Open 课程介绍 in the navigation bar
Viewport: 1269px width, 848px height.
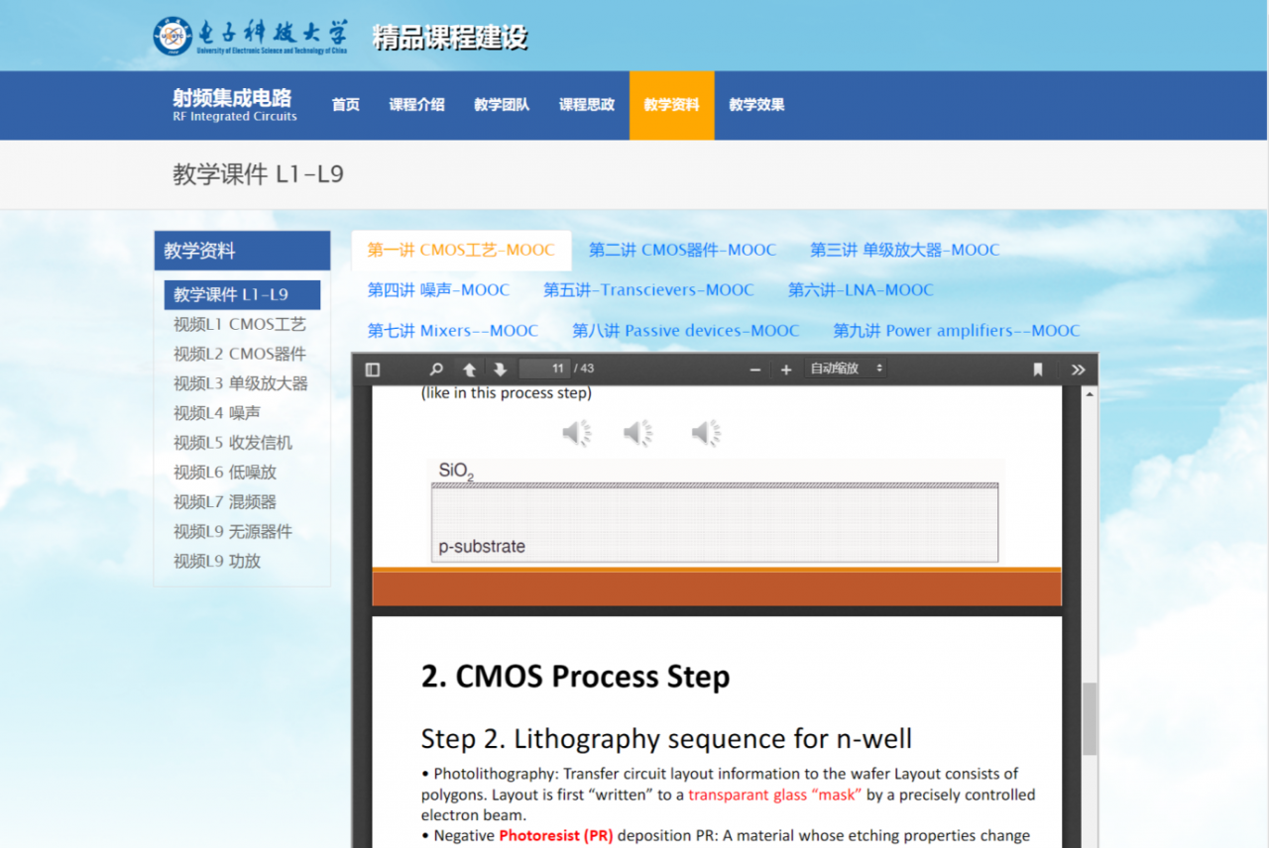[416, 105]
